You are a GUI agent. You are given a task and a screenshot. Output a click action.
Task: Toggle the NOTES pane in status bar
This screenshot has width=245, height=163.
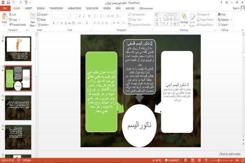[x=157, y=160]
